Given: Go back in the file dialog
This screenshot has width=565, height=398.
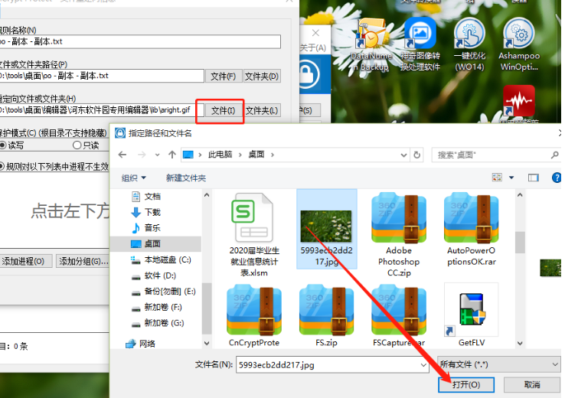Looking at the screenshot, I should click(x=122, y=155).
